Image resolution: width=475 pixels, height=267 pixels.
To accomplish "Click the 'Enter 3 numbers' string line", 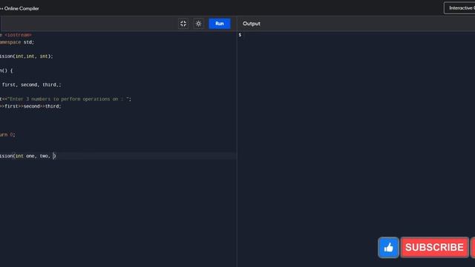I will [65, 99].
